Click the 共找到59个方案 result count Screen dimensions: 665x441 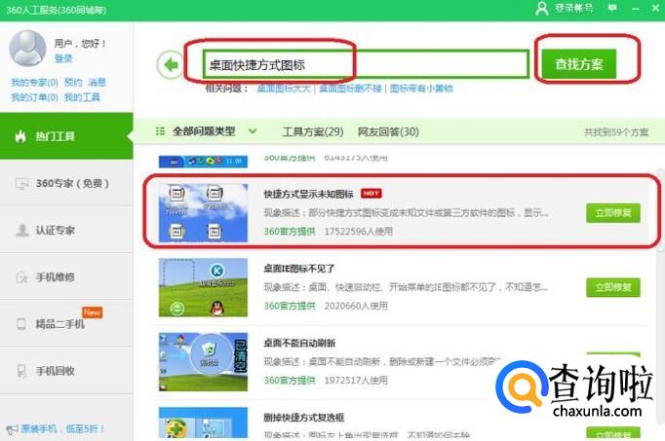tap(616, 132)
